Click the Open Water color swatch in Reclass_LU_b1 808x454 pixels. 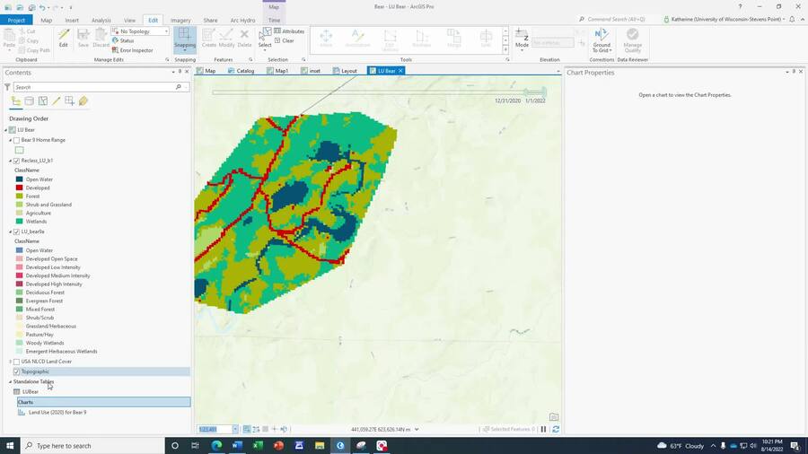tap(19, 179)
